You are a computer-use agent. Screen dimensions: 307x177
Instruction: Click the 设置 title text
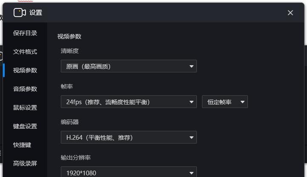click(36, 13)
